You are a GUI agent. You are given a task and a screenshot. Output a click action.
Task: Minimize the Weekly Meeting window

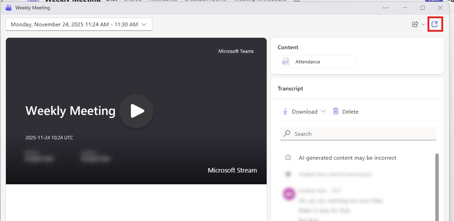[405, 8]
